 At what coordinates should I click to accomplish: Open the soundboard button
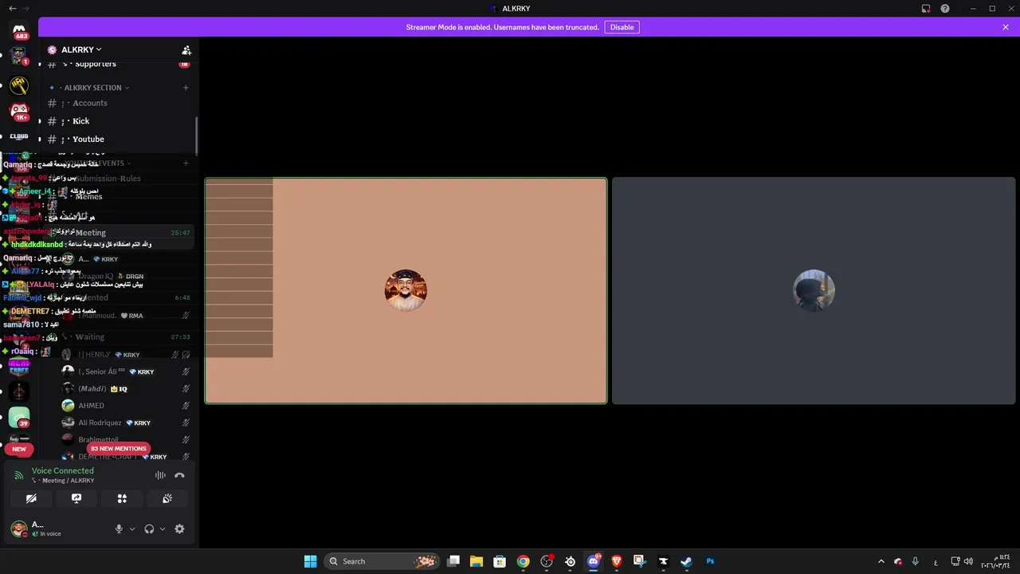(167, 498)
